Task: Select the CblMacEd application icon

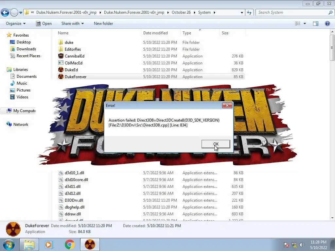Action: [61, 63]
